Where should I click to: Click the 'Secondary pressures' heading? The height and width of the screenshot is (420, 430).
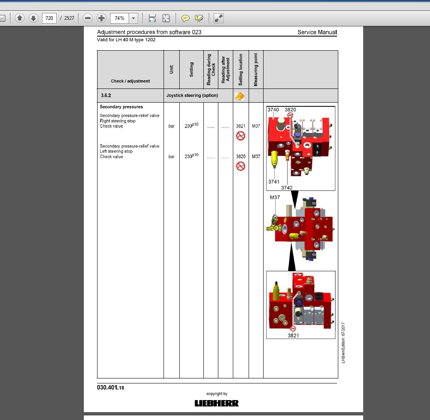tap(121, 107)
